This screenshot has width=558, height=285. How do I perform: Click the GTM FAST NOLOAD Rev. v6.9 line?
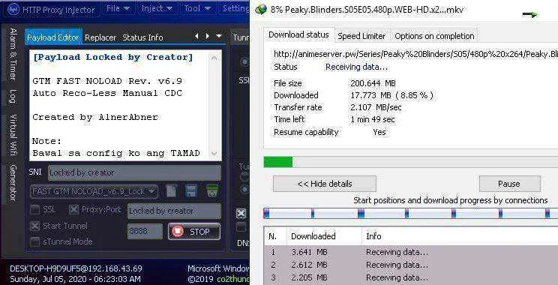tap(107, 81)
